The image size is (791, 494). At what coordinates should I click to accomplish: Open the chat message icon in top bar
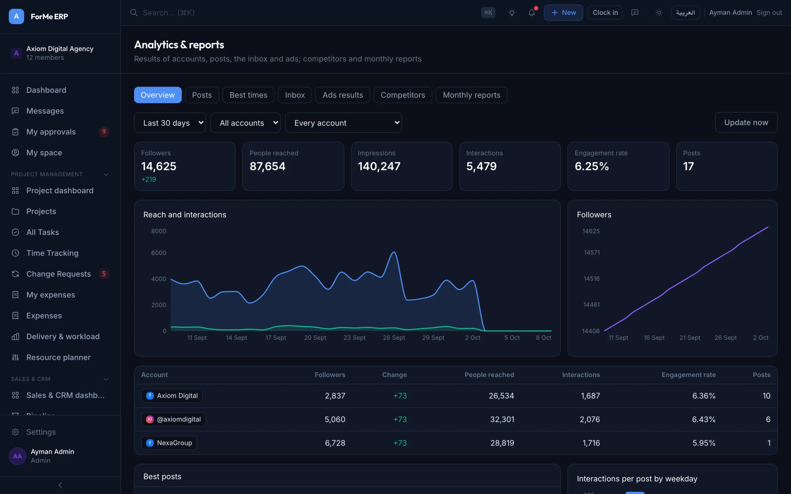(635, 13)
